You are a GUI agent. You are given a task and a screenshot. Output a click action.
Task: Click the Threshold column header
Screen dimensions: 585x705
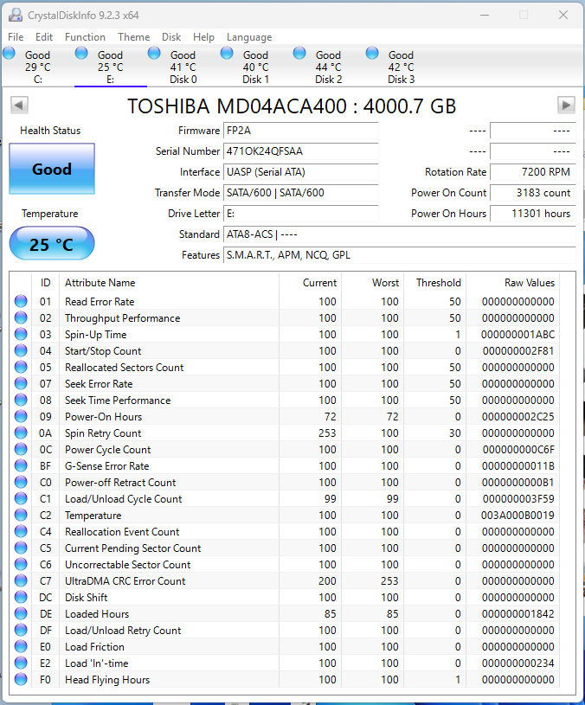click(x=434, y=282)
